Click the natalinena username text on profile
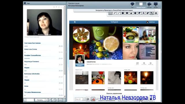 91,62
